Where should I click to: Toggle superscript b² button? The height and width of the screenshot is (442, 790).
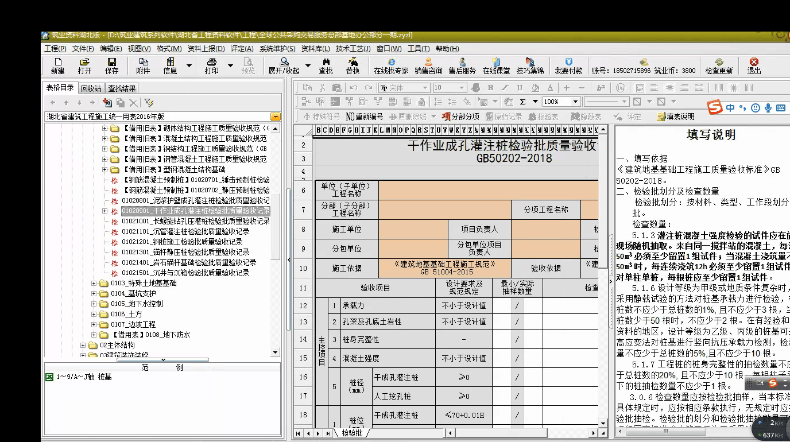tap(601, 87)
